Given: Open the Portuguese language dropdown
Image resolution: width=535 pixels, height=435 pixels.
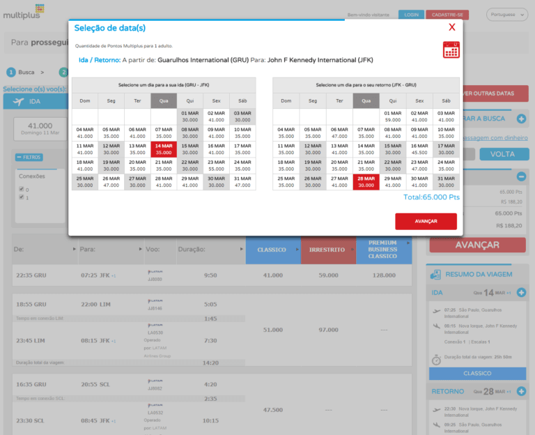Looking at the screenshot, I should coord(507,15).
